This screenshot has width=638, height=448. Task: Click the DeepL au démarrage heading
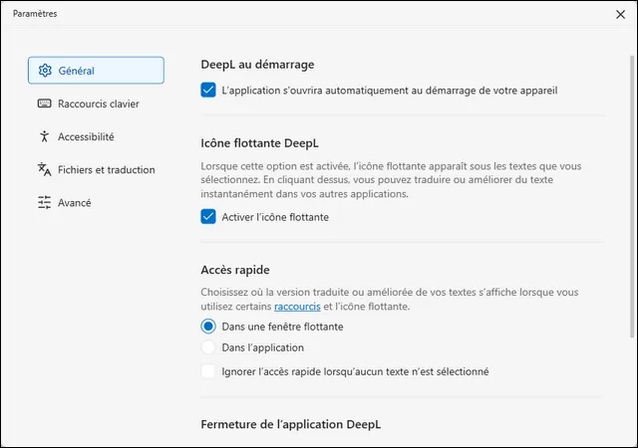tap(257, 65)
